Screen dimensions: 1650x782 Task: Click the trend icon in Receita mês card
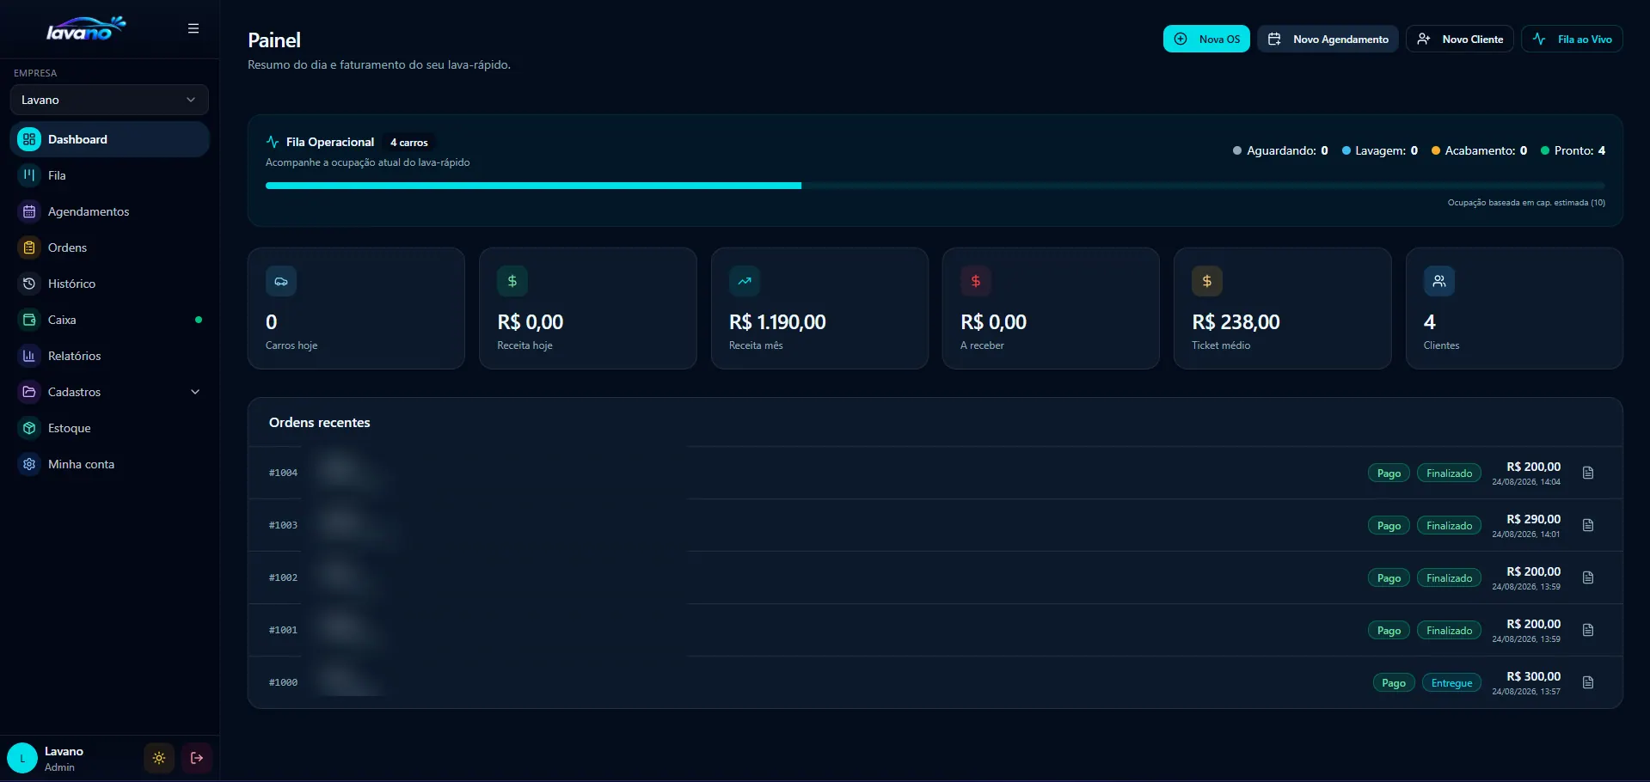[x=745, y=281]
